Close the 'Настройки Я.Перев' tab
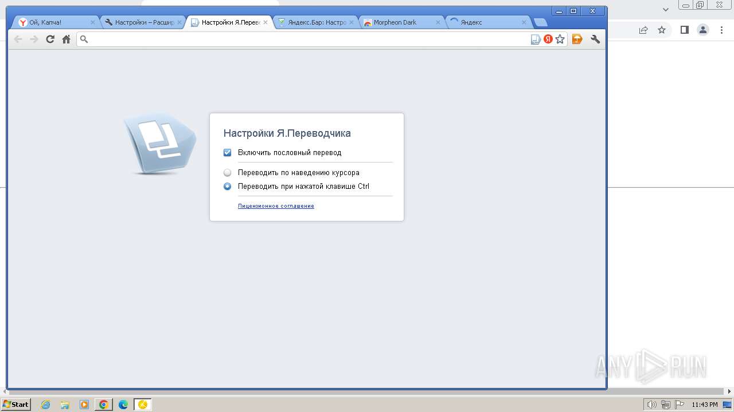 [265, 22]
